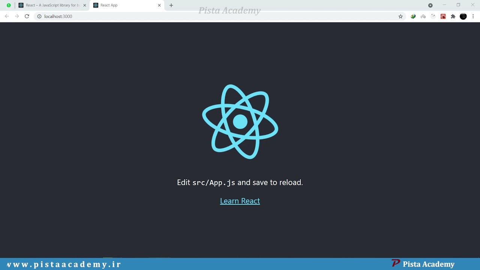The height and width of the screenshot is (270, 480).
Task: Click the spinning React logo
Action: [x=240, y=121]
